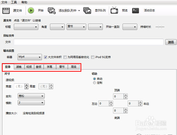Switch to the 高级 advanced tab
Viewport: 177px width, 135px height.
point(74,67)
